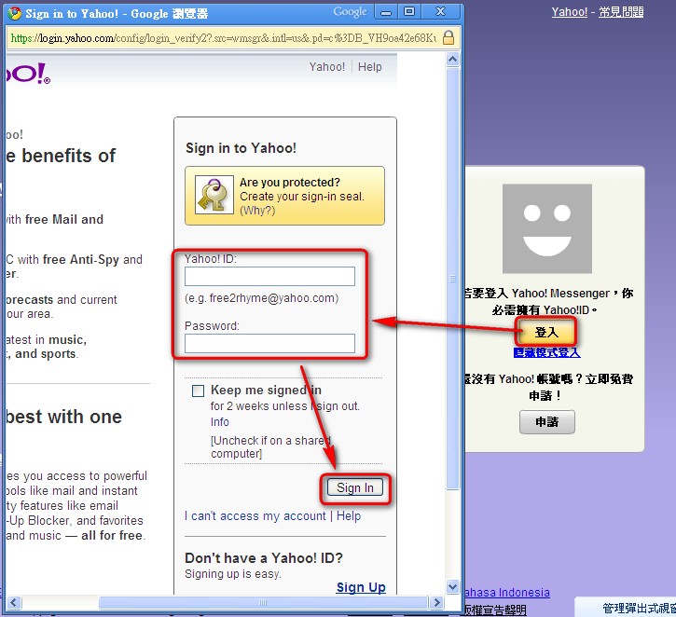This screenshot has height=617, width=676.
Task: Click the 申請 button in Messenger page
Action: 546,422
